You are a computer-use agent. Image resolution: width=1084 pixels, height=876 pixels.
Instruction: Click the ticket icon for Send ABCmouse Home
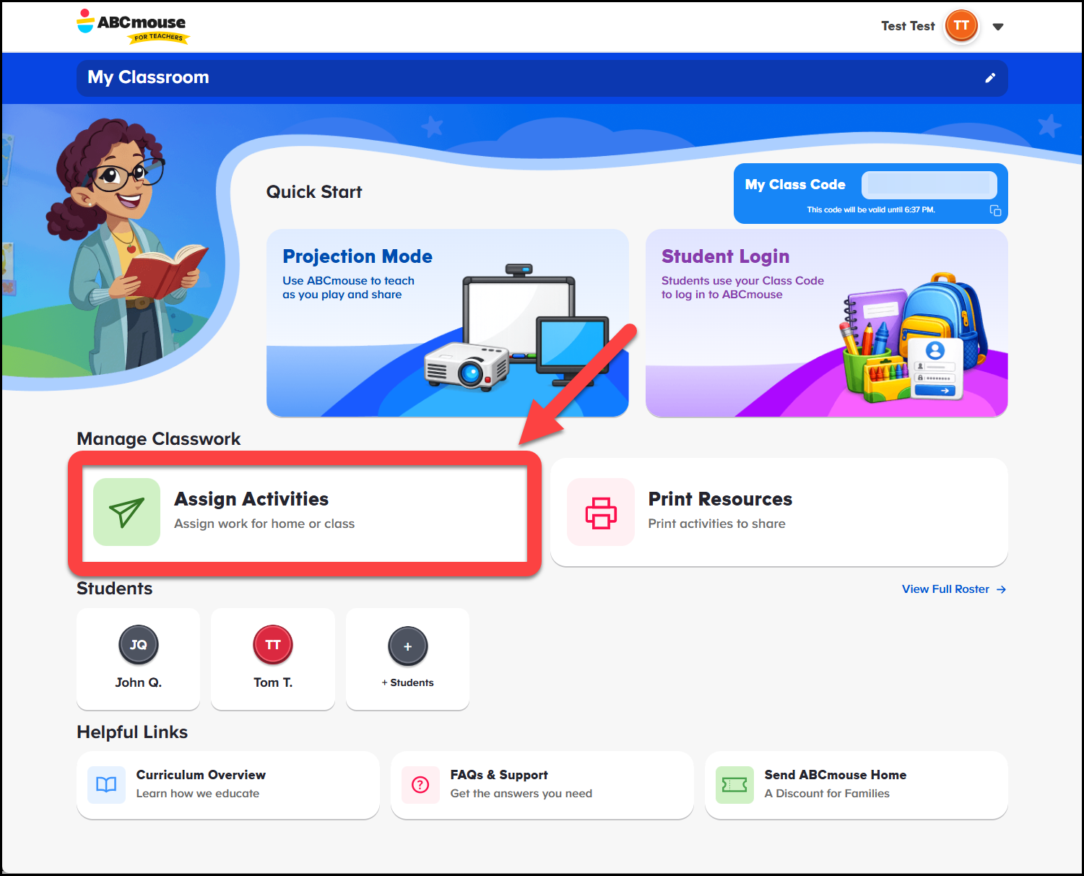(734, 785)
